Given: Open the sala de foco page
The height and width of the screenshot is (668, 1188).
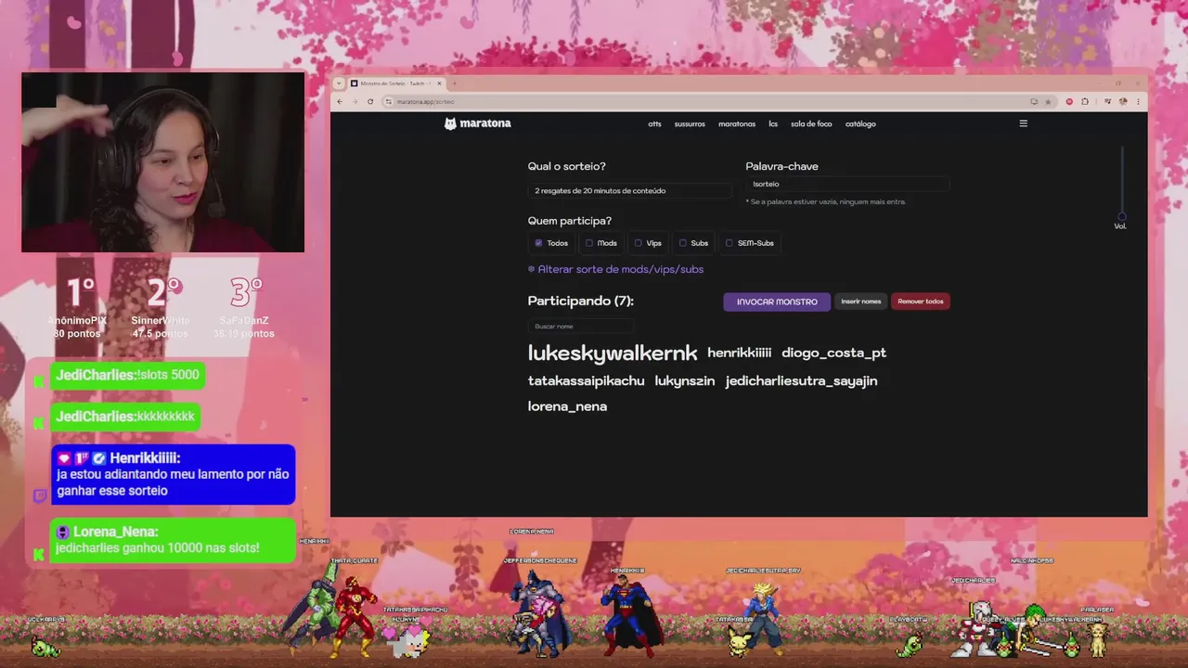Looking at the screenshot, I should pos(811,123).
